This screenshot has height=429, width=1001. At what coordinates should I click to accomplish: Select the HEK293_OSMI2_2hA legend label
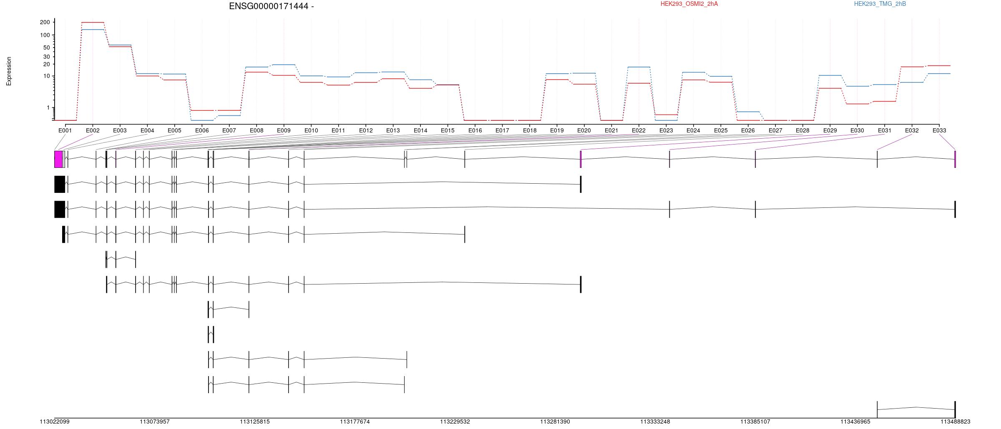click(689, 4)
